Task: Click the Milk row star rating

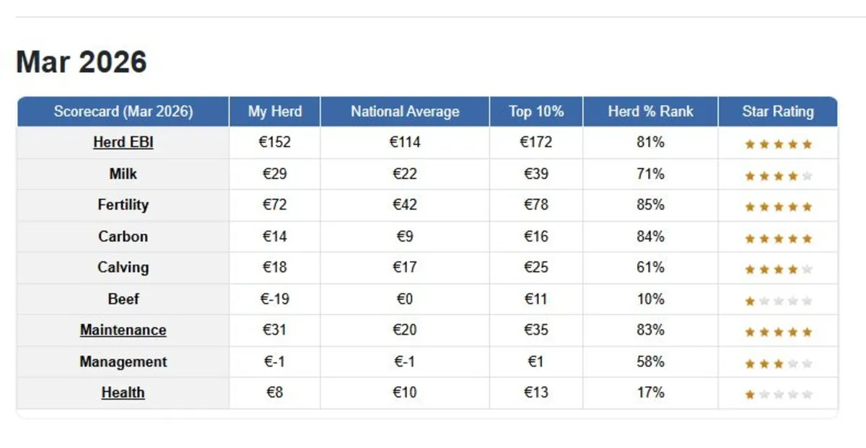Action: 778,175
